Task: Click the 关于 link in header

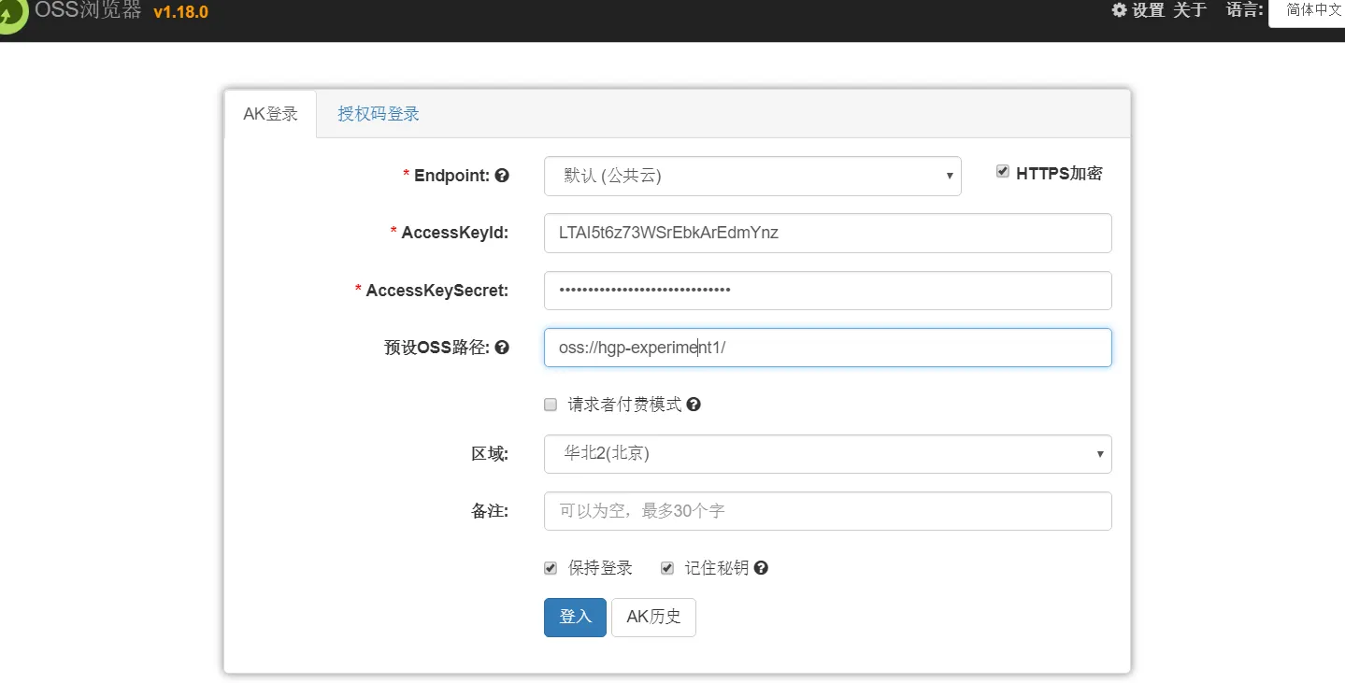Action: pos(1190,10)
